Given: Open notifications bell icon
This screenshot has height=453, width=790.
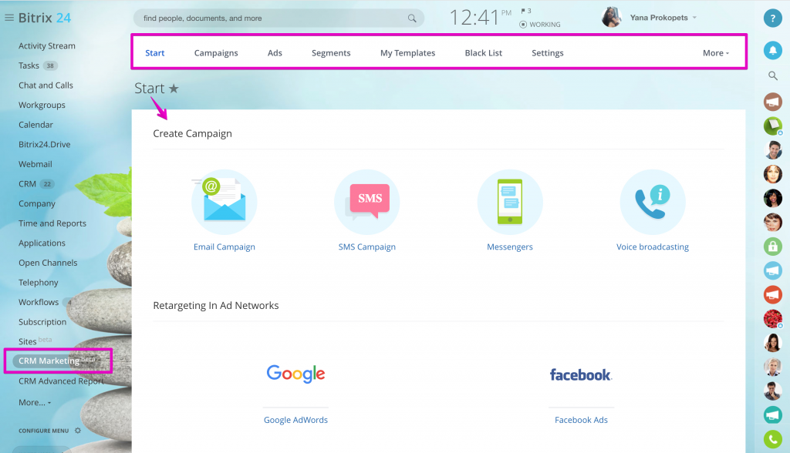Looking at the screenshot, I should click(x=773, y=50).
